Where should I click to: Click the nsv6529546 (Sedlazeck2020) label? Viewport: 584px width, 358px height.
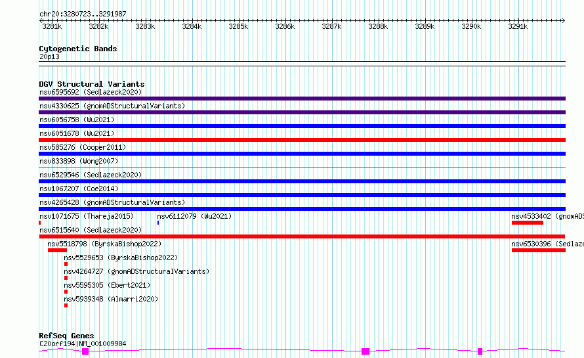(x=91, y=175)
